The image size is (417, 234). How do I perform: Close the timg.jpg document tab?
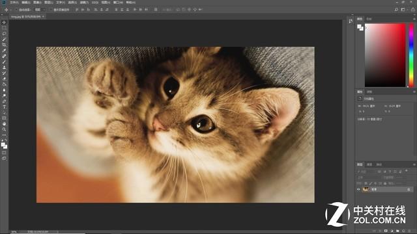(43, 16)
